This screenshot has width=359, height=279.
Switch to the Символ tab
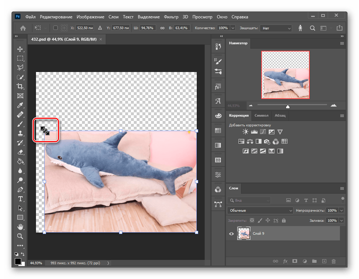click(x=261, y=116)
